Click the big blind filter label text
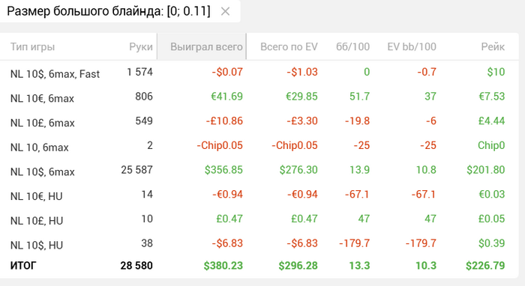 109,11
